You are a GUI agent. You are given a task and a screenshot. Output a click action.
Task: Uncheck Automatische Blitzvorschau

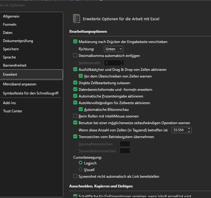coord(81,109)
